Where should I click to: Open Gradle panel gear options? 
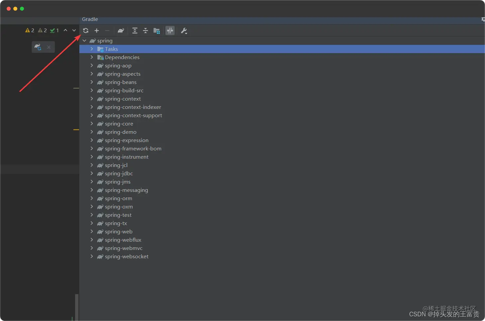483,19
